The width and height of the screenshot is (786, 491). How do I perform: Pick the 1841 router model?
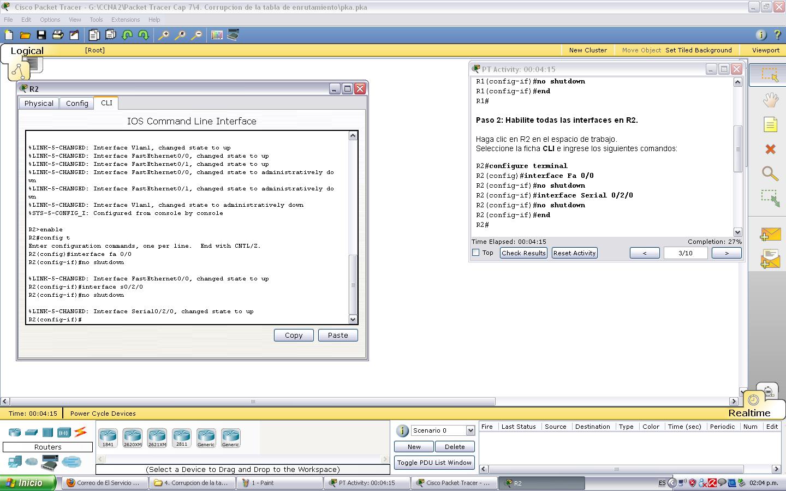click(108, 438)
